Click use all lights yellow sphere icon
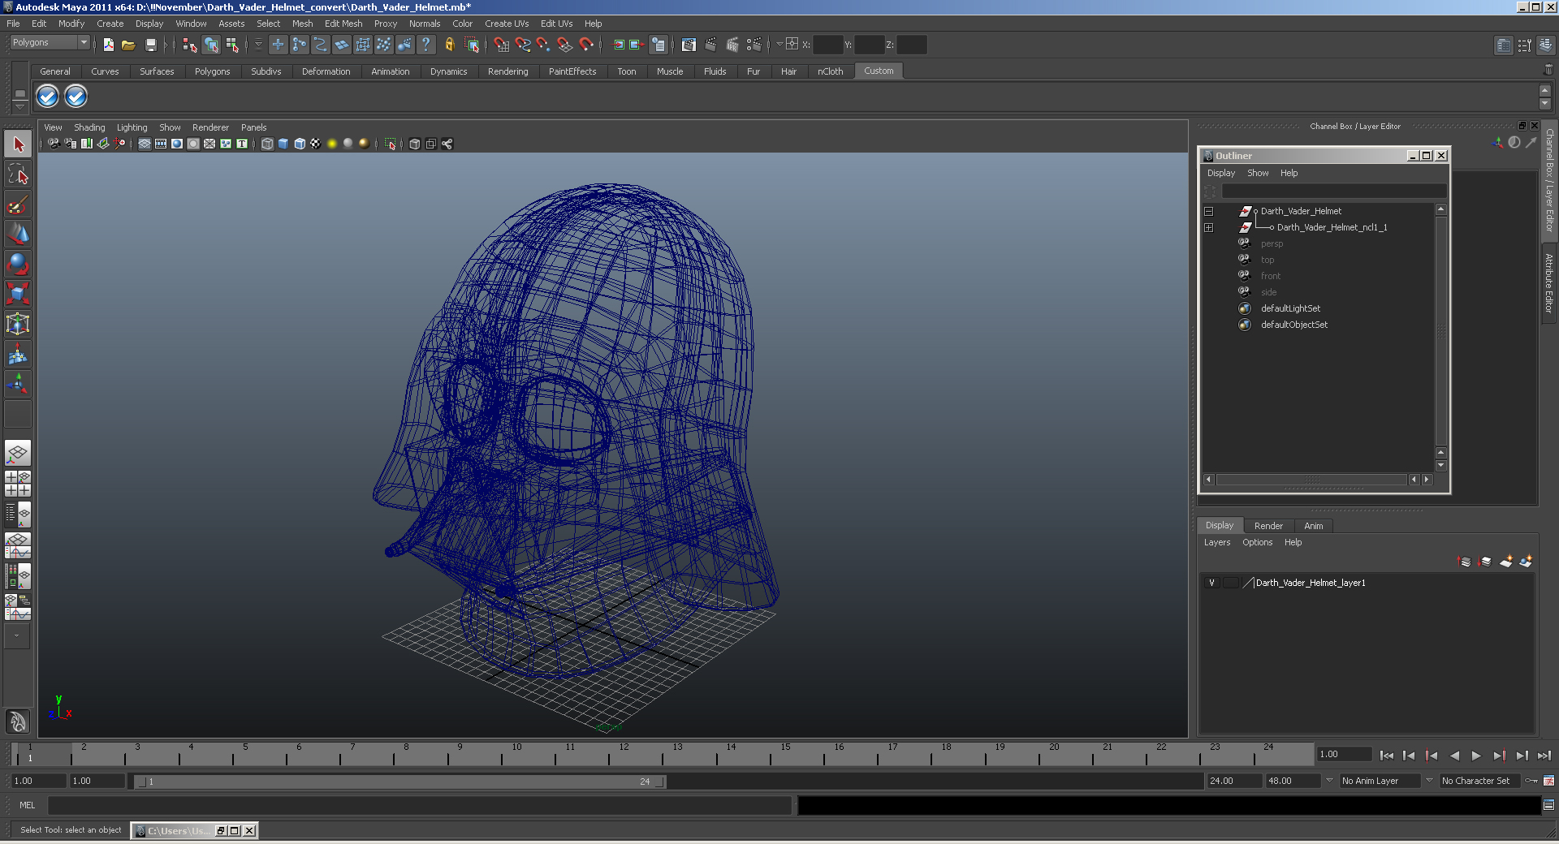Image resolution: width=1559 pixels, height=844 pixels. tap(332, 144)
